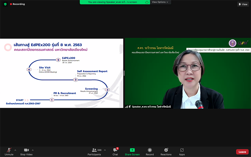Expand participants options arrow

pyautogui.click(x=105, y=150)
